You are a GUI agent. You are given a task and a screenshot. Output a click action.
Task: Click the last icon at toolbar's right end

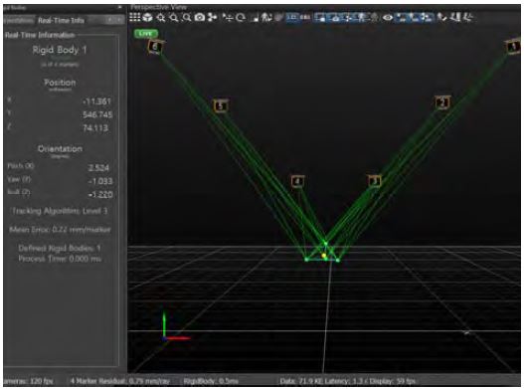[x=469, y=17]
